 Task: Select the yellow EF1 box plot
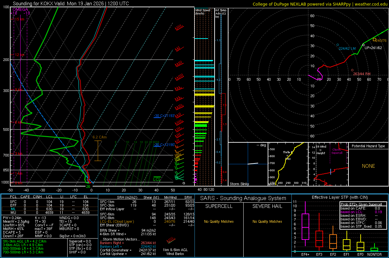click(346, 241)
